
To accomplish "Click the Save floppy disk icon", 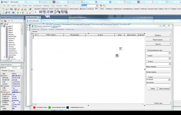I will pyautogui.click(x=11, y=9).
